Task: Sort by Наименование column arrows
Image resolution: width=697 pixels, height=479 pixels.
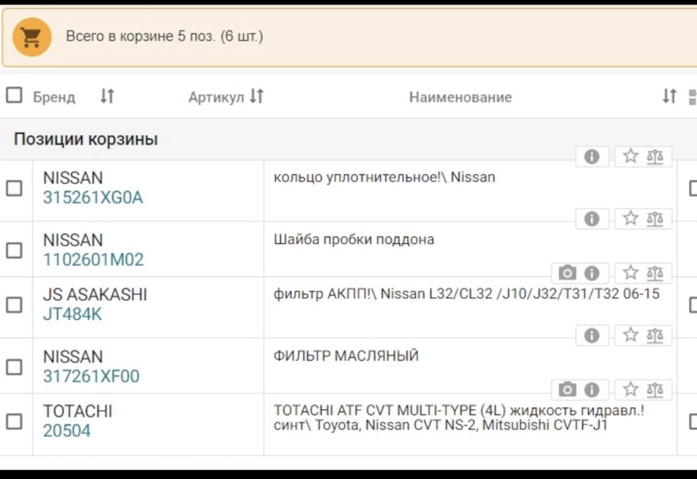Action: (x=669, y=96)
